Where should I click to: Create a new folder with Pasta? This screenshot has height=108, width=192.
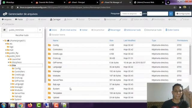19,19
